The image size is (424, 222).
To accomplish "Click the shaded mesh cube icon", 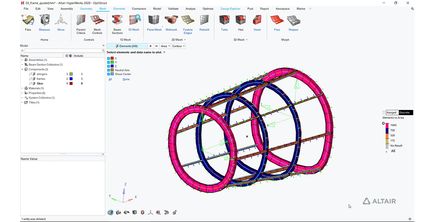I will coord(135,212).
